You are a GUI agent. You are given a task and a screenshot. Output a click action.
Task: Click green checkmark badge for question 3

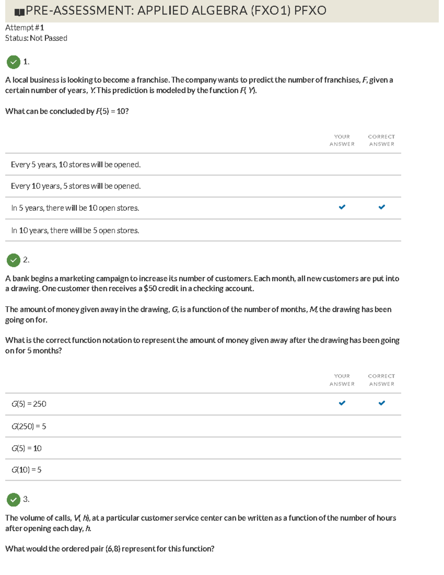pos(14,500)
